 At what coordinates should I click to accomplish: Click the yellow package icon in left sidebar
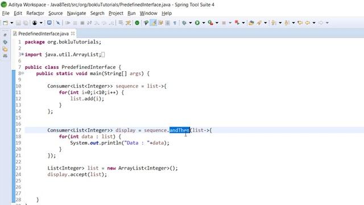tap(5, 50)
